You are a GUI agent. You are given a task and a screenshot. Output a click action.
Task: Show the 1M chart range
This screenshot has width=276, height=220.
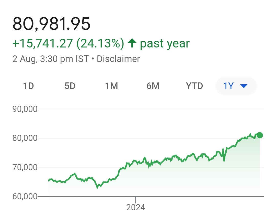(x=111, y=86)
